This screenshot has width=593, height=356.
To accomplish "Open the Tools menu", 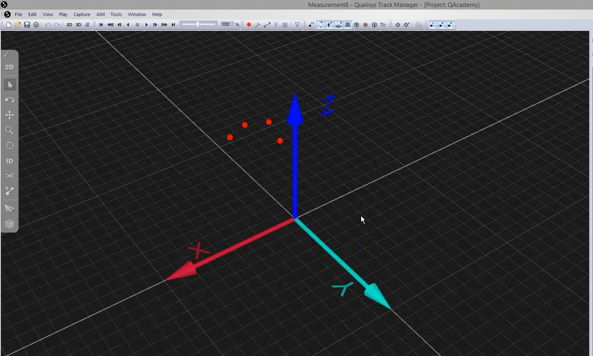I will pos(116,14).
